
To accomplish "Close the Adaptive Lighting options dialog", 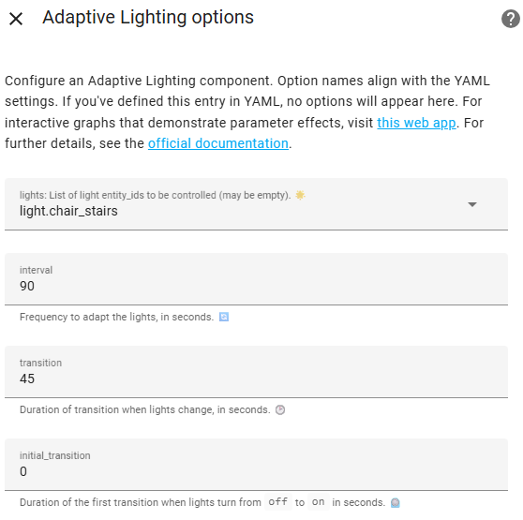I will click(x=16, y=19).
